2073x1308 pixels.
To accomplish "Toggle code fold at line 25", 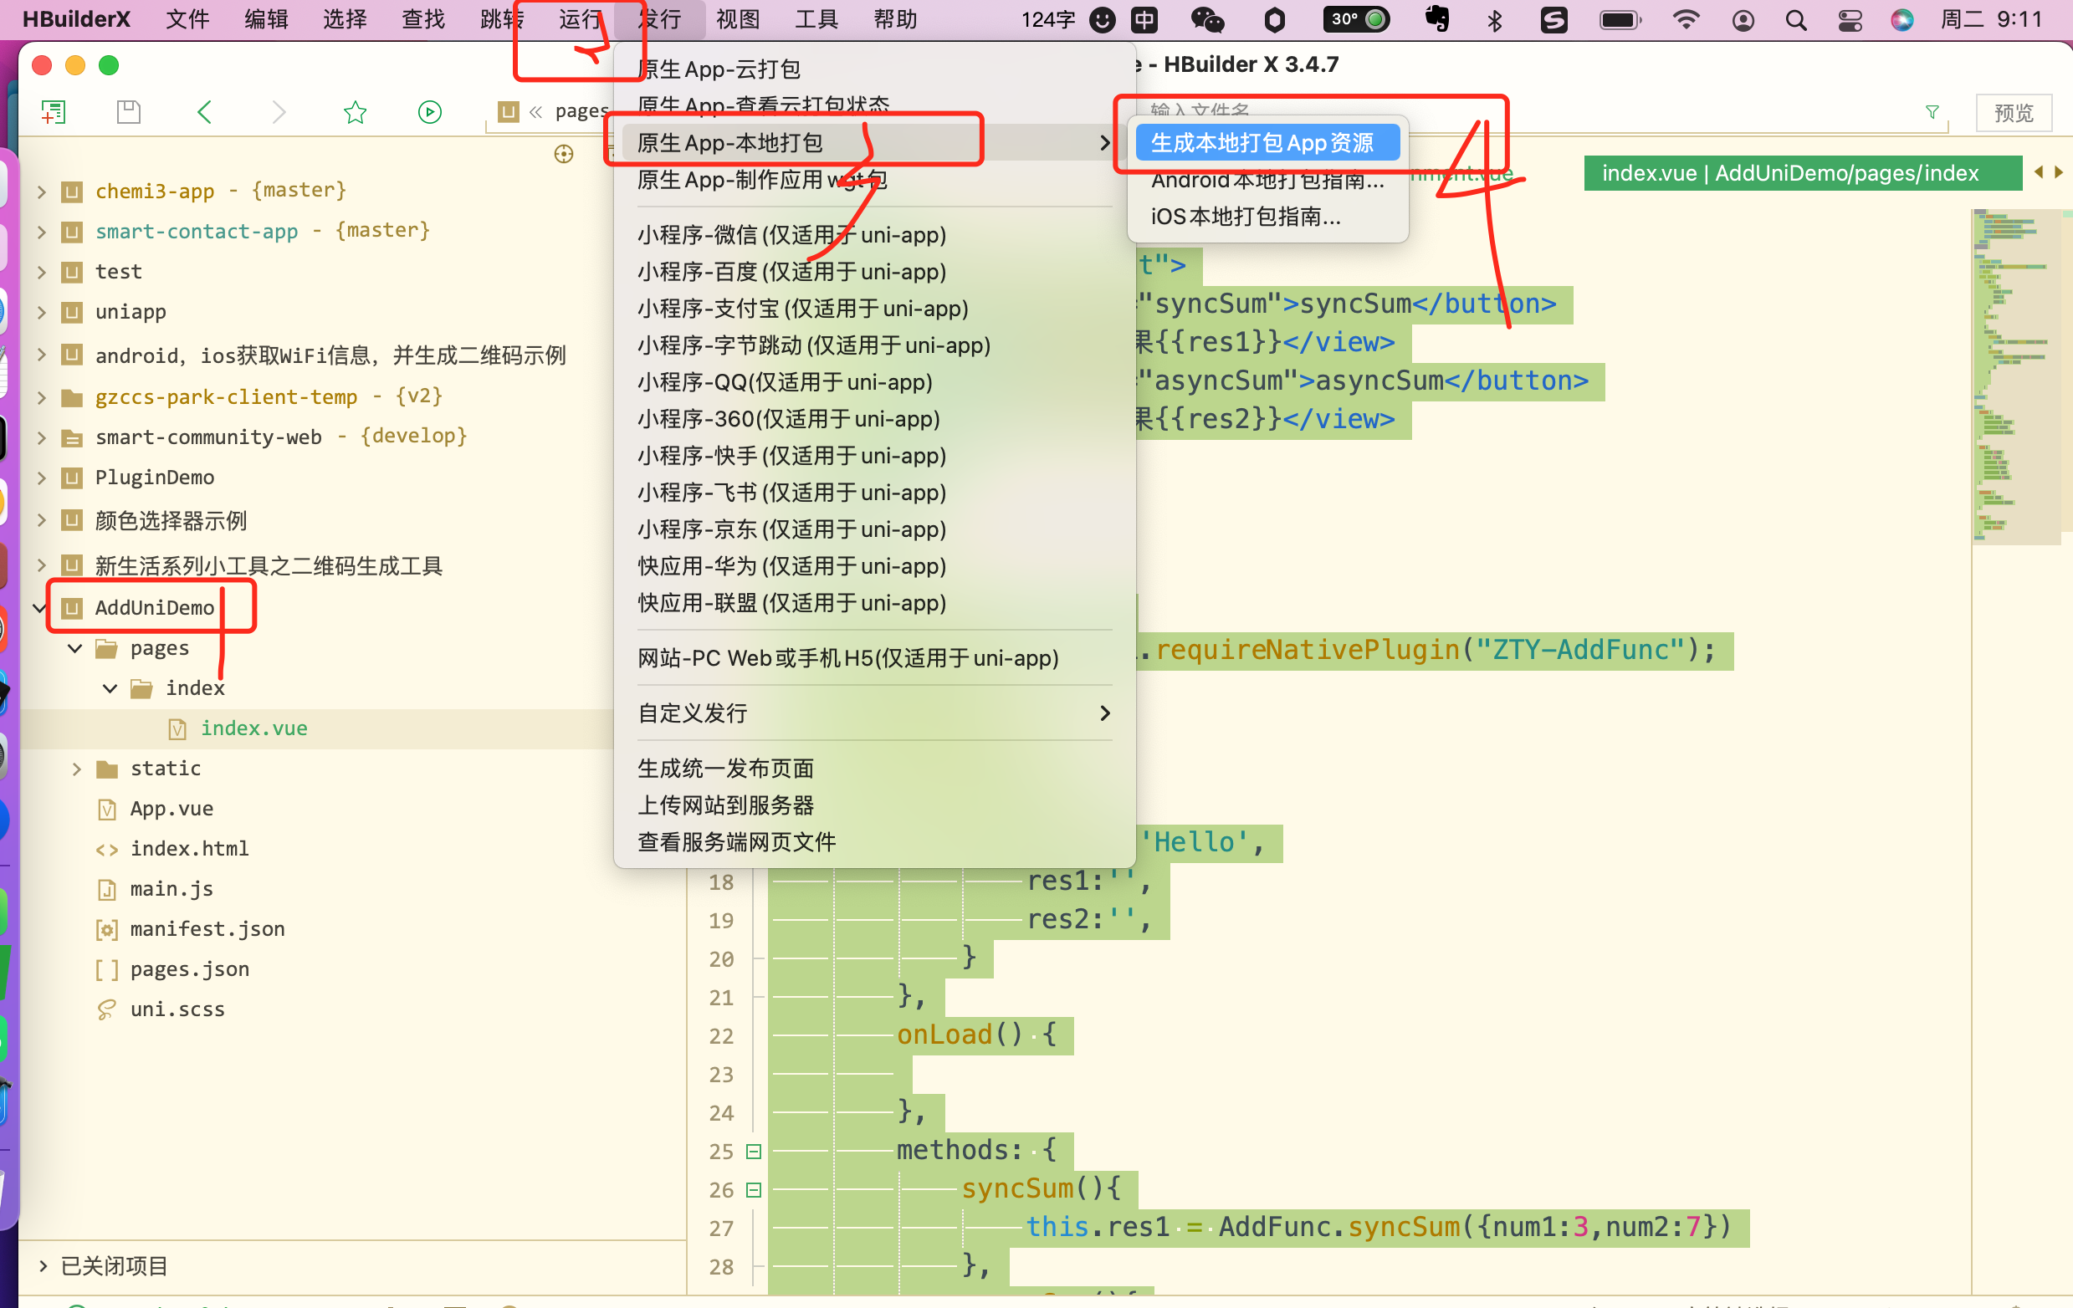I will coord(753,1152).
